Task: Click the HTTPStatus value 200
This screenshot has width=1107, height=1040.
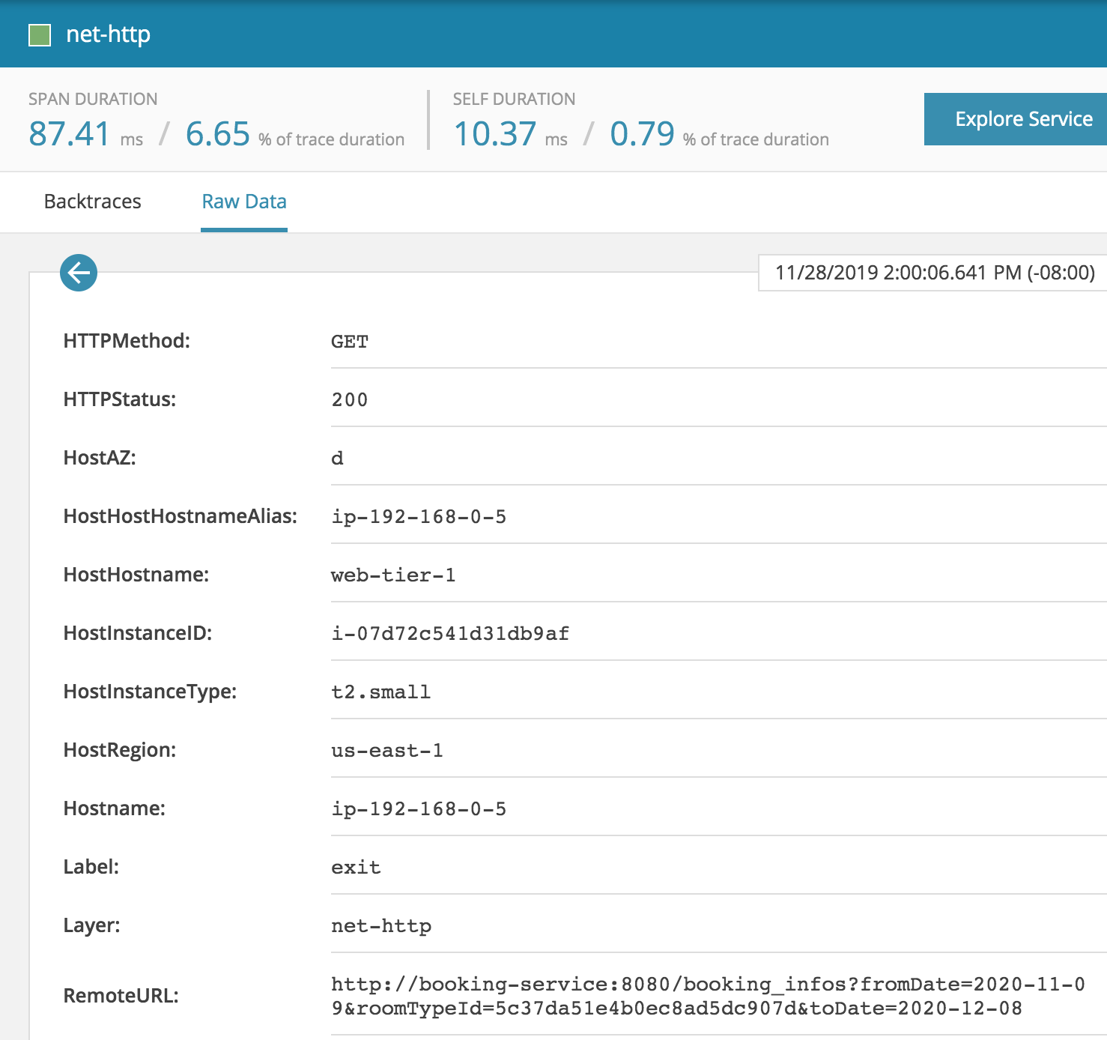Action: [x=350, y=400]
